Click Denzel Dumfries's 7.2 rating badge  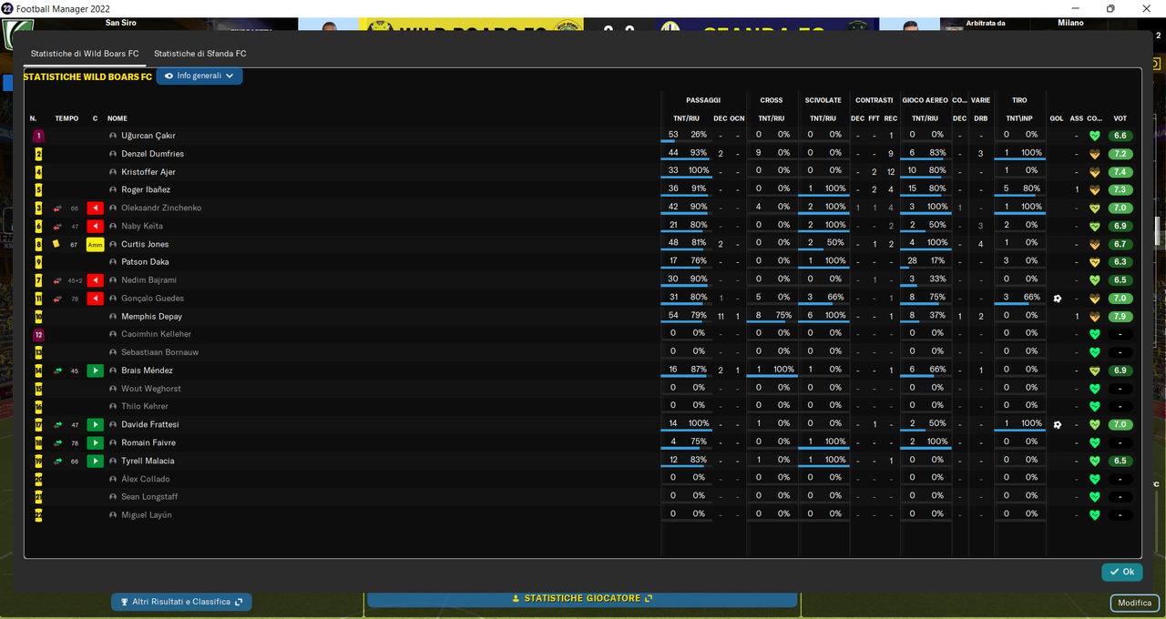(1120, 154)
